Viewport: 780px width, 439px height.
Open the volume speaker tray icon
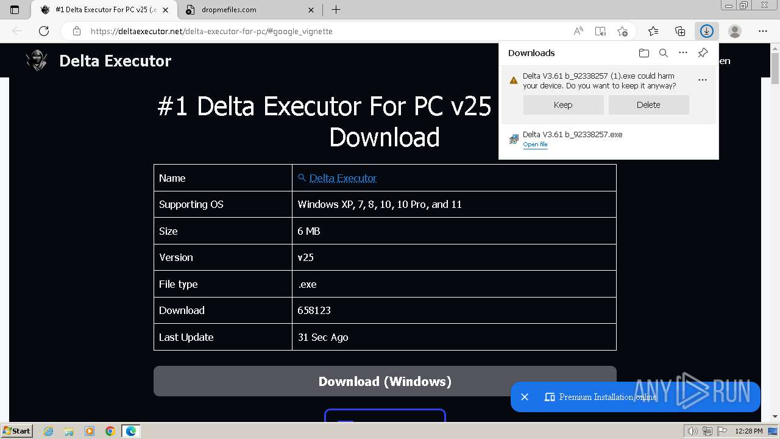pos(693,431)
